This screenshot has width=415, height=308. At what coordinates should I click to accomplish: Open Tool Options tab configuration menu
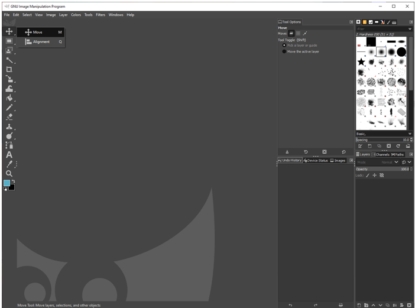pyautogui.click(x=351, y=22)
